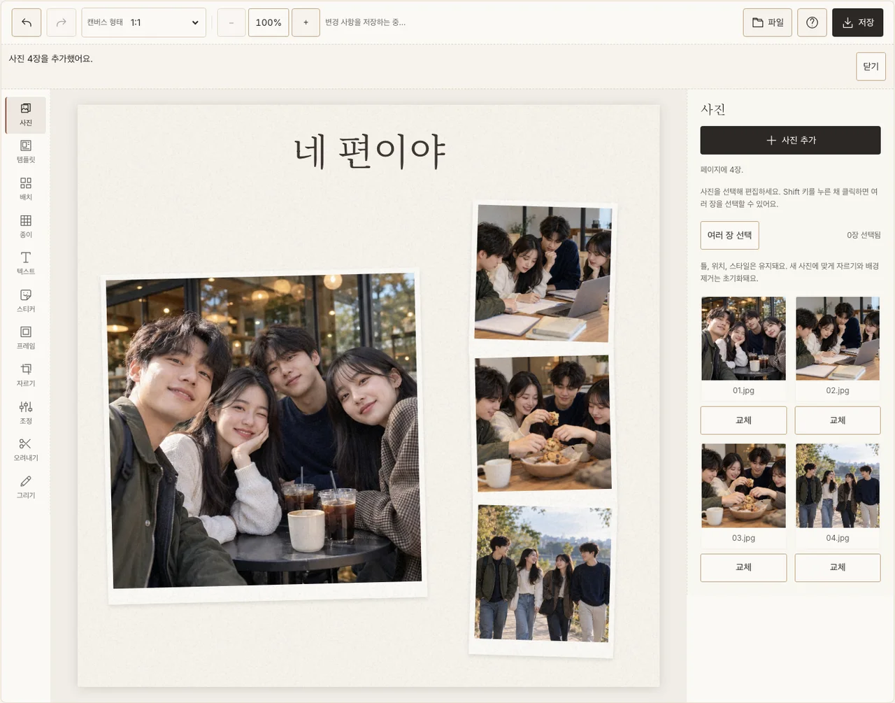895x703 pixels.
Task: Click 교체 replace button under 04.jpg
Action: click(838, 567)
